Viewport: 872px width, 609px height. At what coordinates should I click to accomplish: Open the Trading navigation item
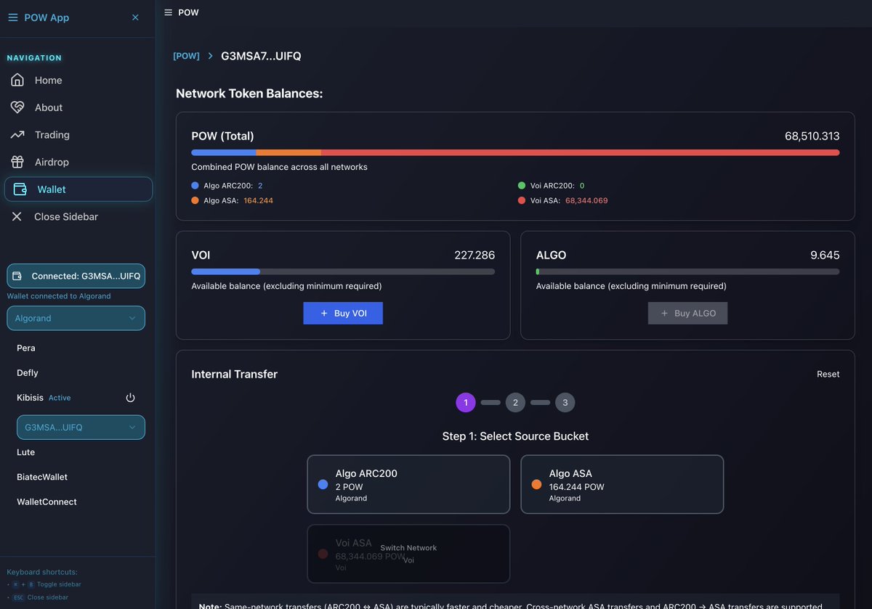(78, 135)
